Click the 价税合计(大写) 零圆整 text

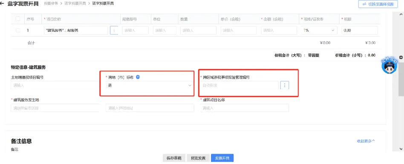click(x=297, y=55)
